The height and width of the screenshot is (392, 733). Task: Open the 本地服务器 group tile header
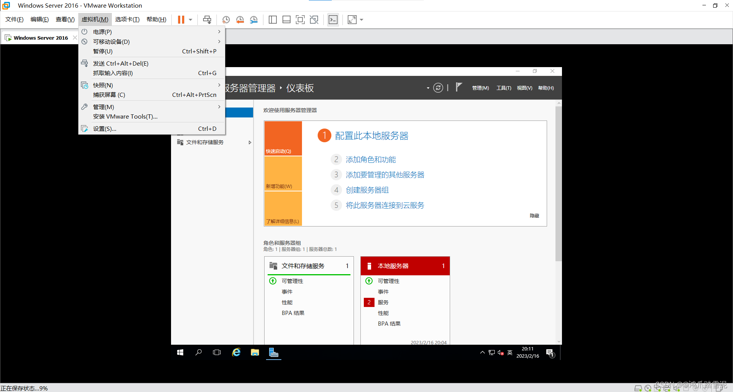tap(405, 266)
